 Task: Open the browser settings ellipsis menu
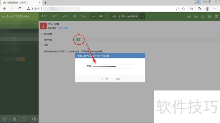click(215, 9)
